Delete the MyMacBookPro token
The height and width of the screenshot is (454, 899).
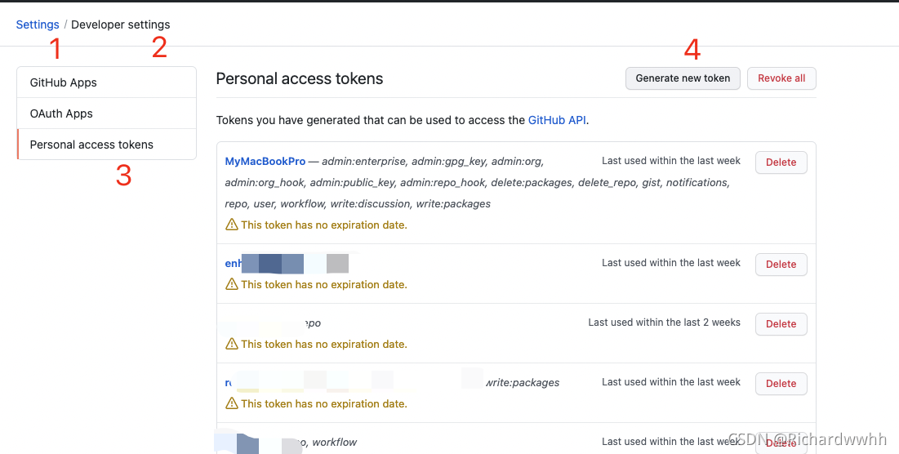(x=781, y=162)
